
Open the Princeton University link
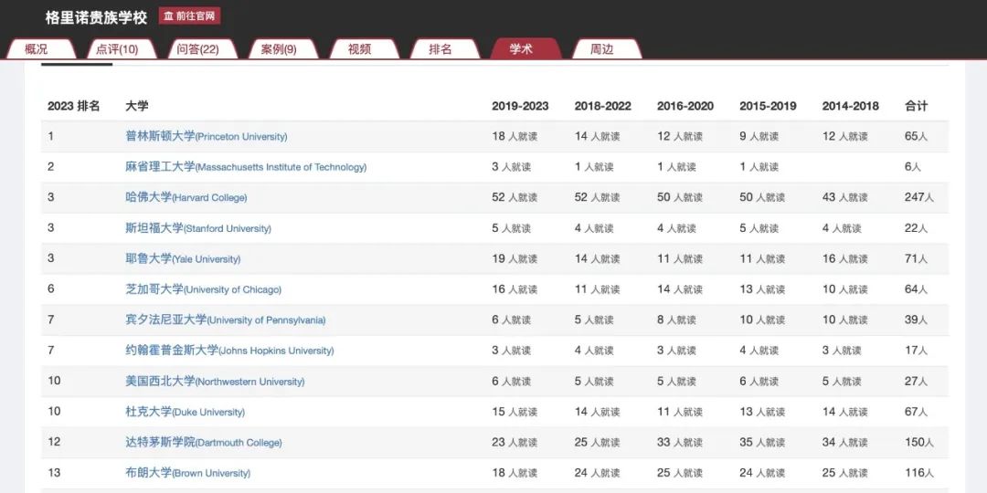coord(206,136)
